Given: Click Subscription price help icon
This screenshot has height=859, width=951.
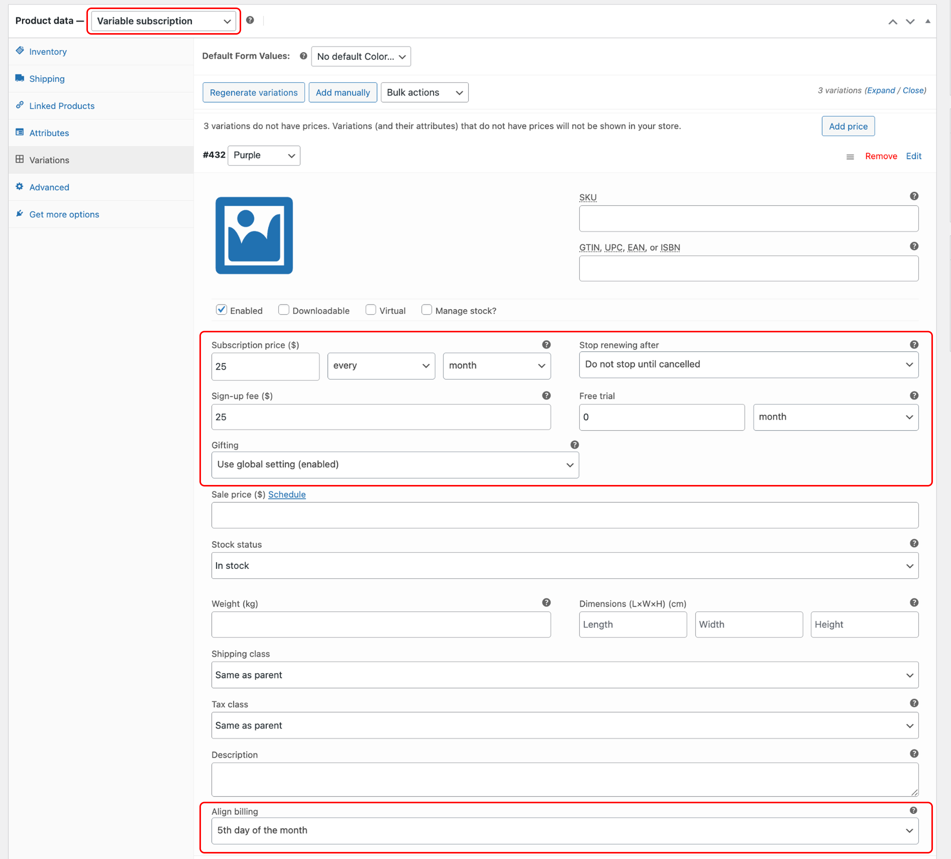Looking at the screenshot, I should click(x=546, y=345).
